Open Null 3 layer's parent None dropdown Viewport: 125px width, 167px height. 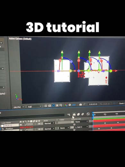(x=82, y=122)
